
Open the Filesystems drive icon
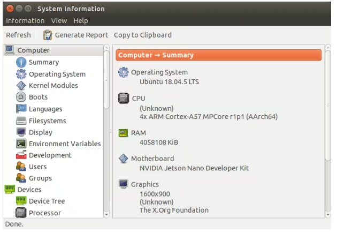coord(21,121)
